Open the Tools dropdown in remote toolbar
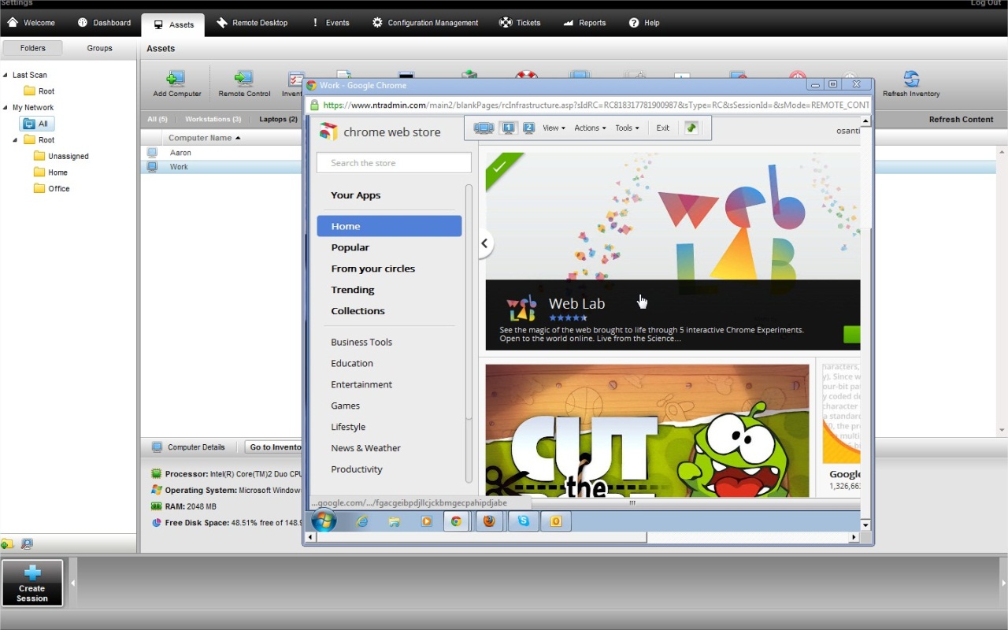The height and width of the screenshot is (630, 1008). point(627,128)
